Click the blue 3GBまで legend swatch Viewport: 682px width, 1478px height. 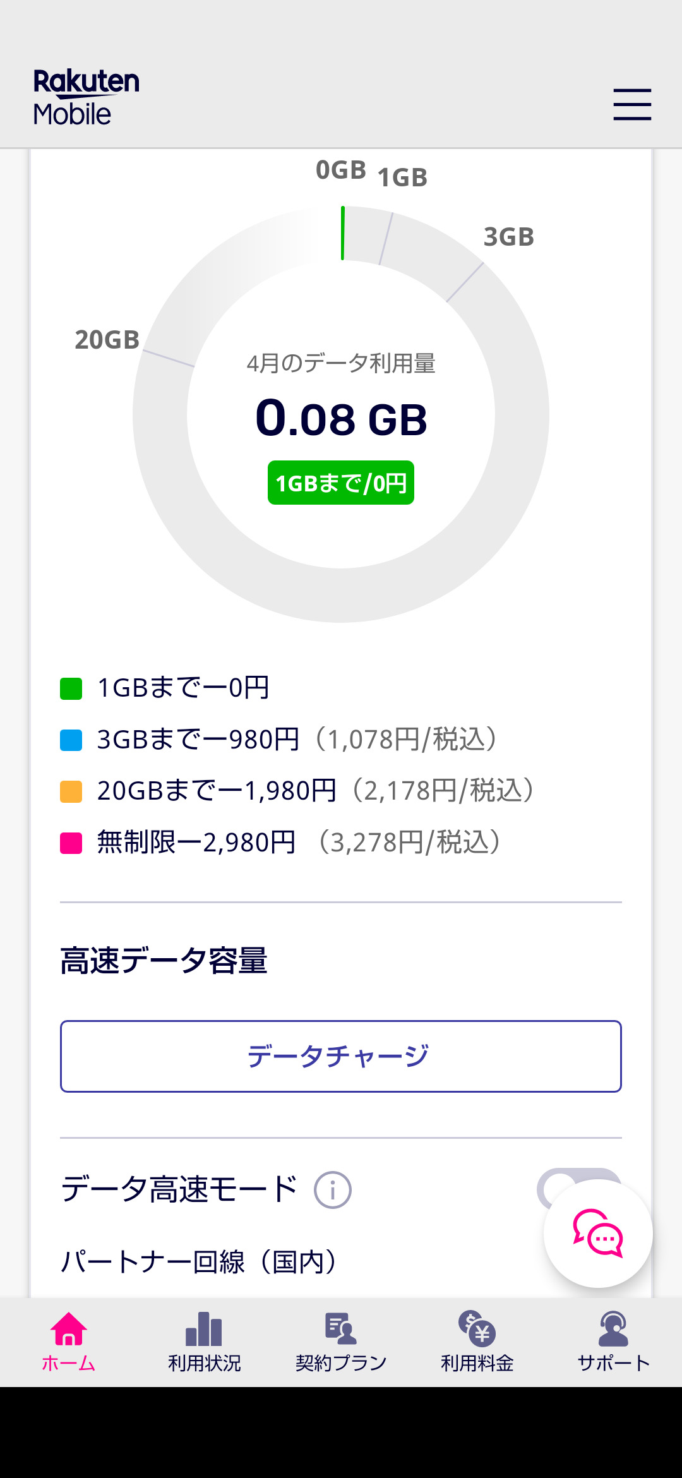[x=71, y=740]
